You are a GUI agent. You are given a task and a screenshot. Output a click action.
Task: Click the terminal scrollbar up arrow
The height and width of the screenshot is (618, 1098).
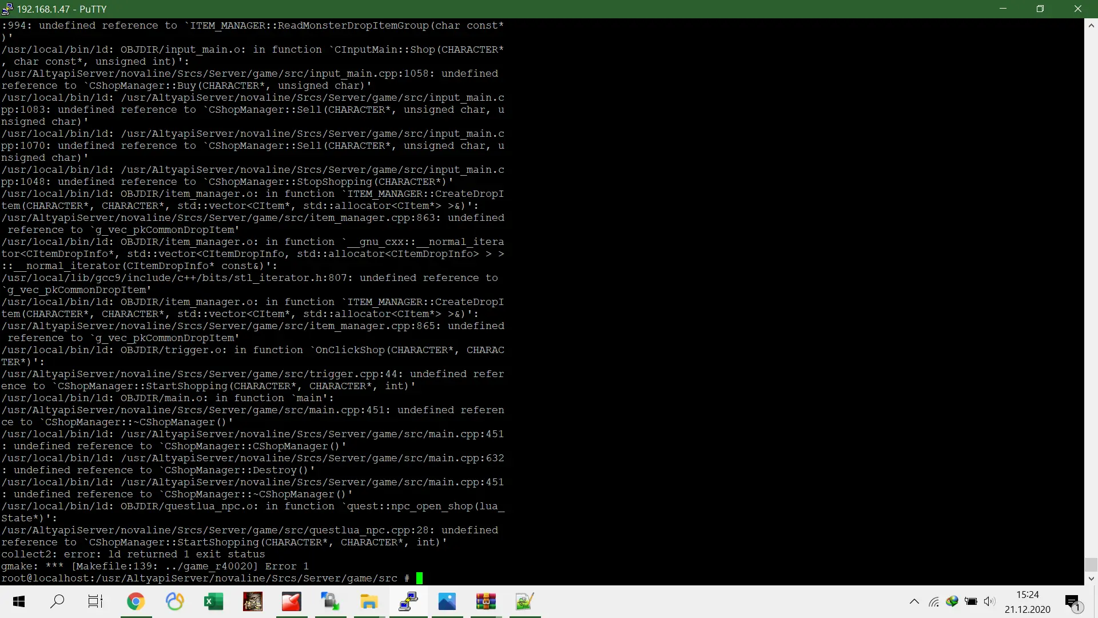(x=1091, y=25)
